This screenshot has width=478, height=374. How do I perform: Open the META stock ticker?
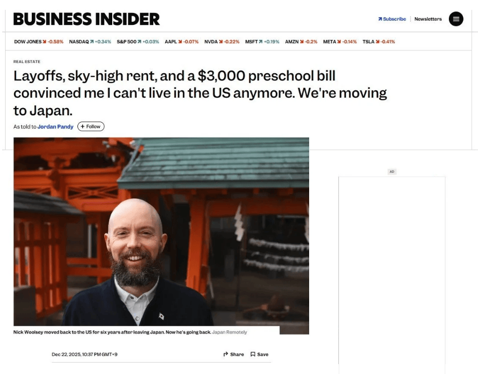click(x=340, y=42)
